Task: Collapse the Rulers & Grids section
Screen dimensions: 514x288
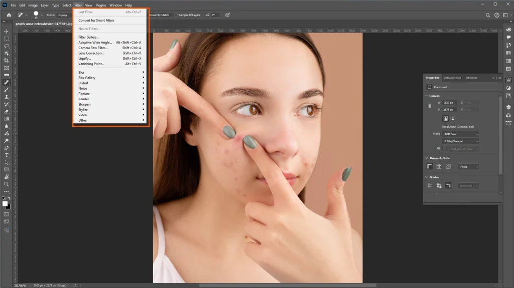Action: (427, 158)
